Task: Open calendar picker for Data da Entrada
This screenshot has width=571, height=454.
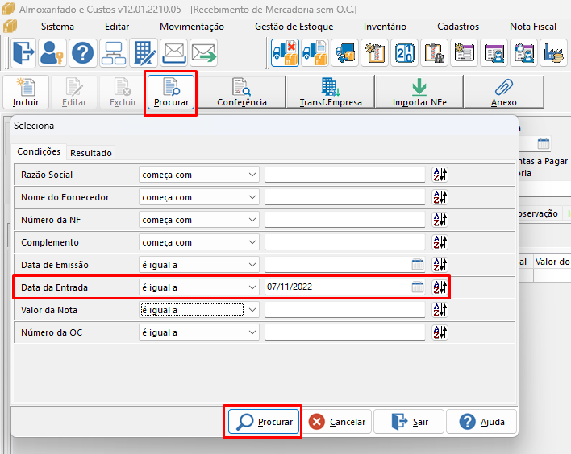Action: [x=418, y=287]
